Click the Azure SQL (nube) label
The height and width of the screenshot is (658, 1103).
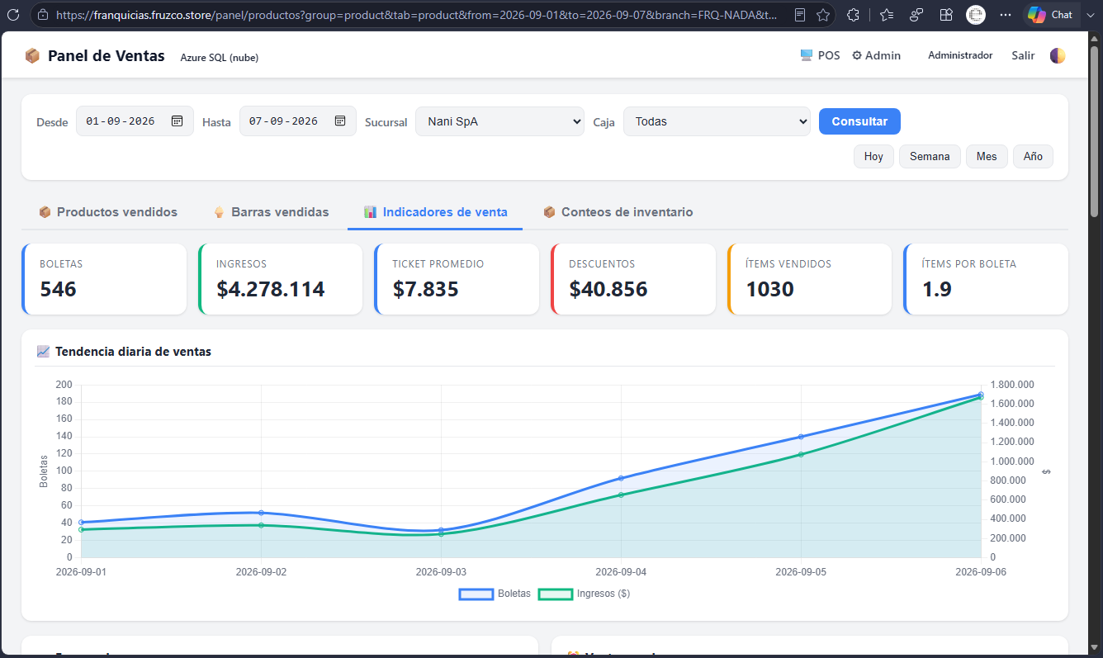point(220,57)
